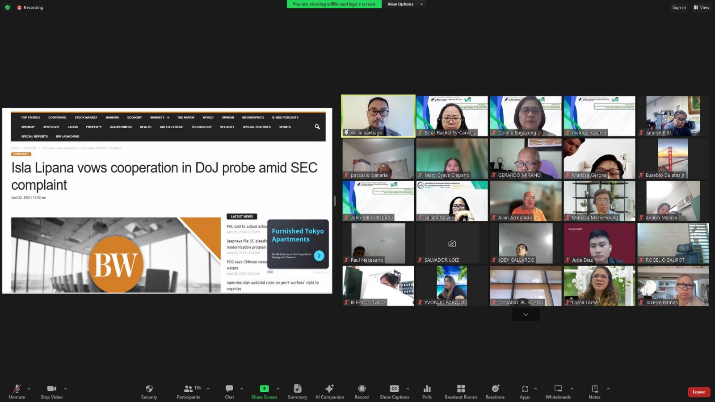Expand video options arrow beside Stop Video
715x402 pixels.
[x=65, y=389]
